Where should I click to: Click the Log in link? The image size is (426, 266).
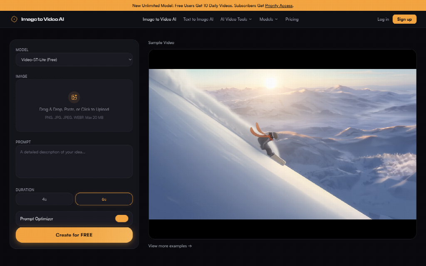click(x=383, y=19)
